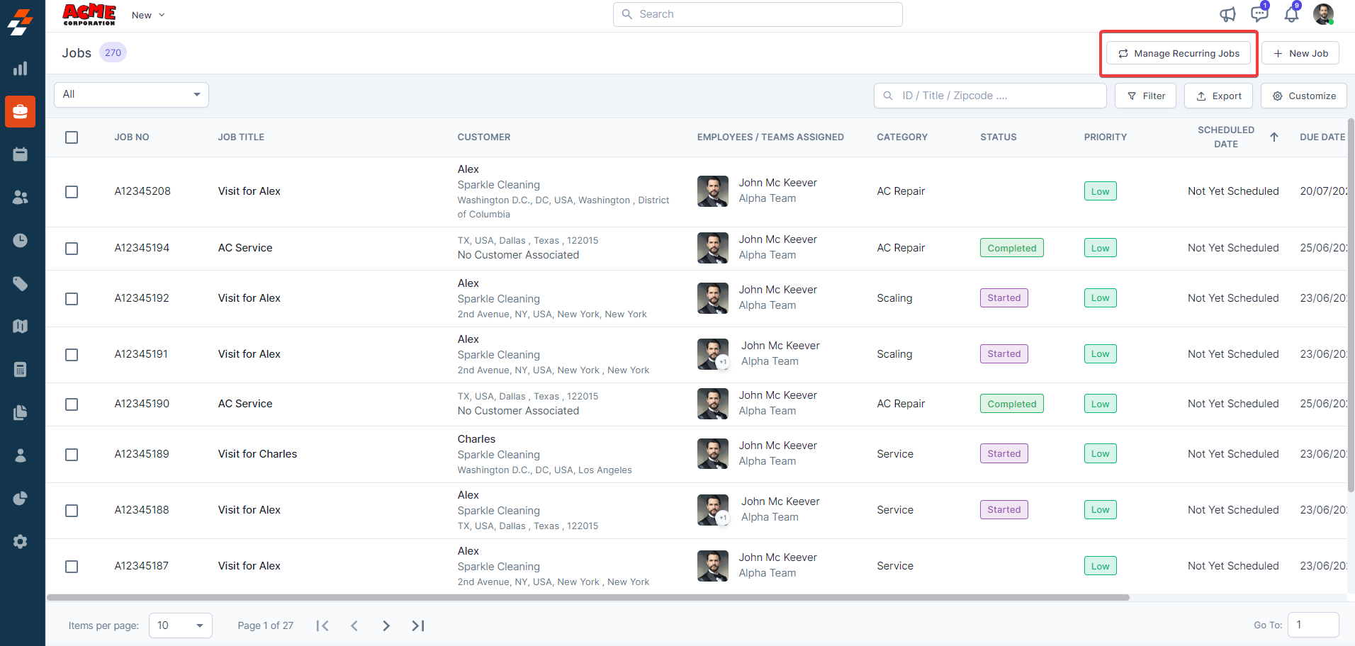Open the items per page dropdown
Screen dimensions: 1355x646
tap(180, 625)
